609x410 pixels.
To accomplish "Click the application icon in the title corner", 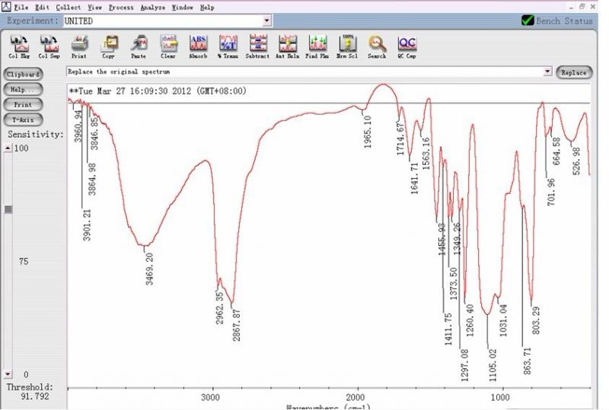I will (6, 6).
